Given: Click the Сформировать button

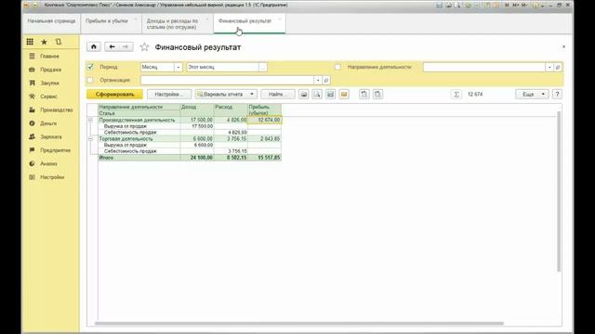Looking at the screenshot, I should (114, 95).
